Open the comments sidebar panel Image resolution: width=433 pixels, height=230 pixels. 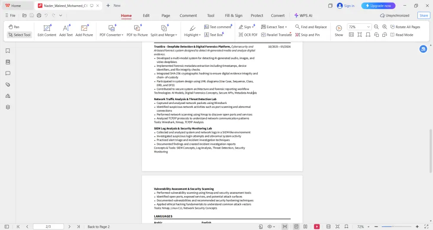coord(8,74)
